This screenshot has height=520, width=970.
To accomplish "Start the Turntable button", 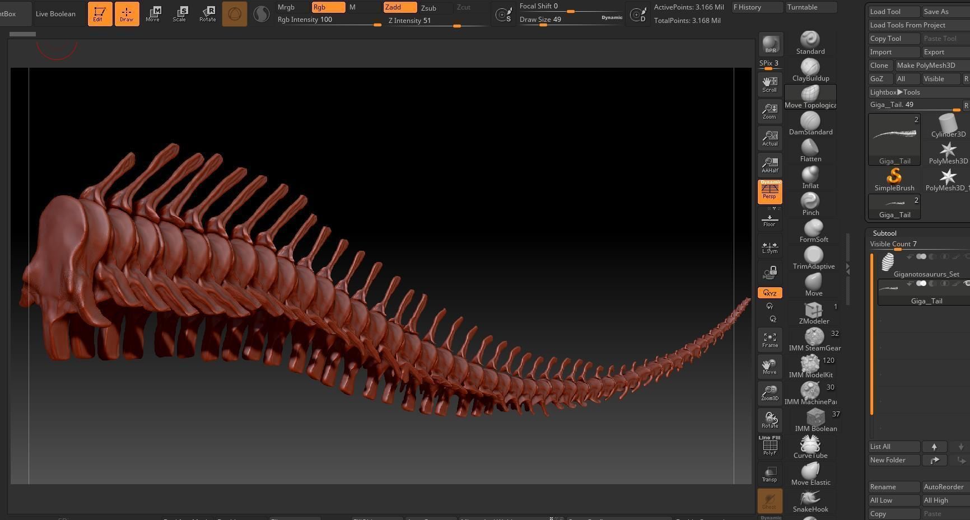I will point(812,7).
